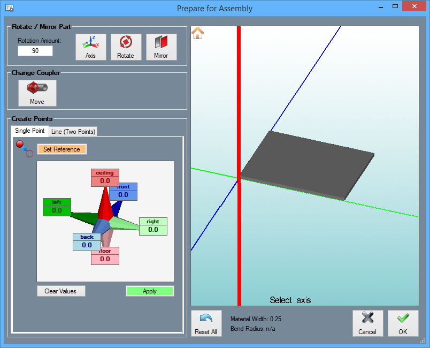Close the dialog with the red X

[414, 6]
